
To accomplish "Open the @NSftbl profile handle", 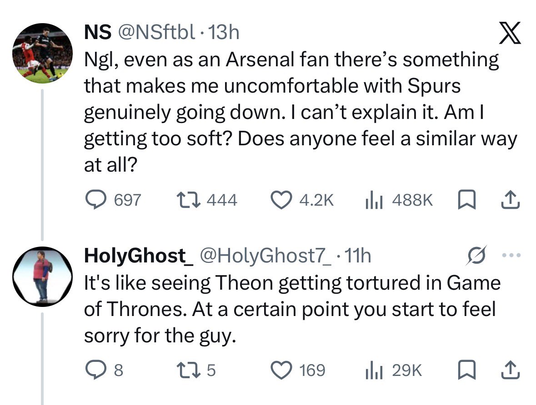I will pos(156,32).
